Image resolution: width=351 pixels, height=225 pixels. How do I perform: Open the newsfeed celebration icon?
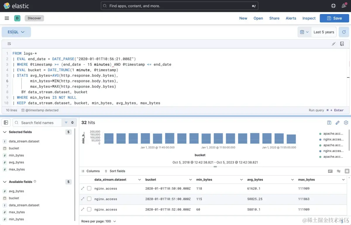tap(344, 6)
